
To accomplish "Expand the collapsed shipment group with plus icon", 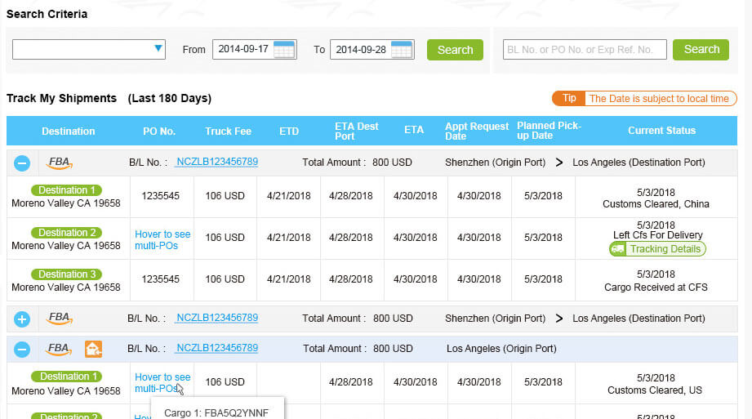I will [x=22, y=319].
